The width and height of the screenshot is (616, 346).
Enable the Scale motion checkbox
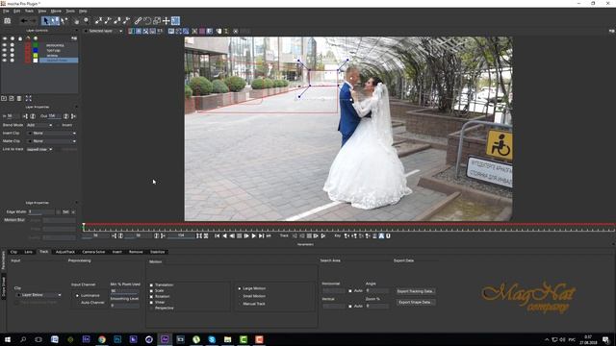tap(151, 290)
